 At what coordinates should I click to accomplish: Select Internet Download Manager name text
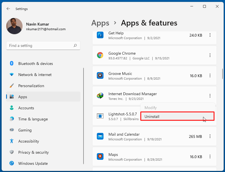pos(133,94)
